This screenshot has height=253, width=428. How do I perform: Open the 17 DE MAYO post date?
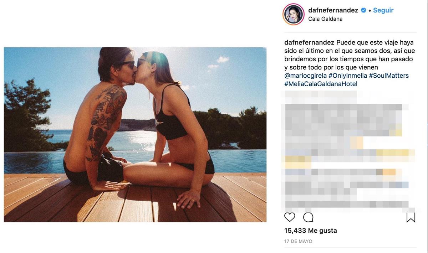coord(298,241)
